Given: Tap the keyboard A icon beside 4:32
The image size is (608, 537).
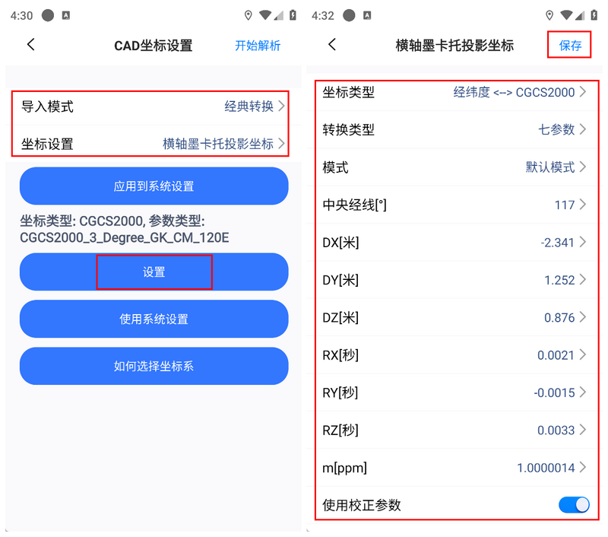Looking at the screenshot, I should (367, 15).
